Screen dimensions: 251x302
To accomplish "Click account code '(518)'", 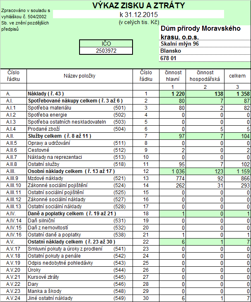I will click(119, 164).
